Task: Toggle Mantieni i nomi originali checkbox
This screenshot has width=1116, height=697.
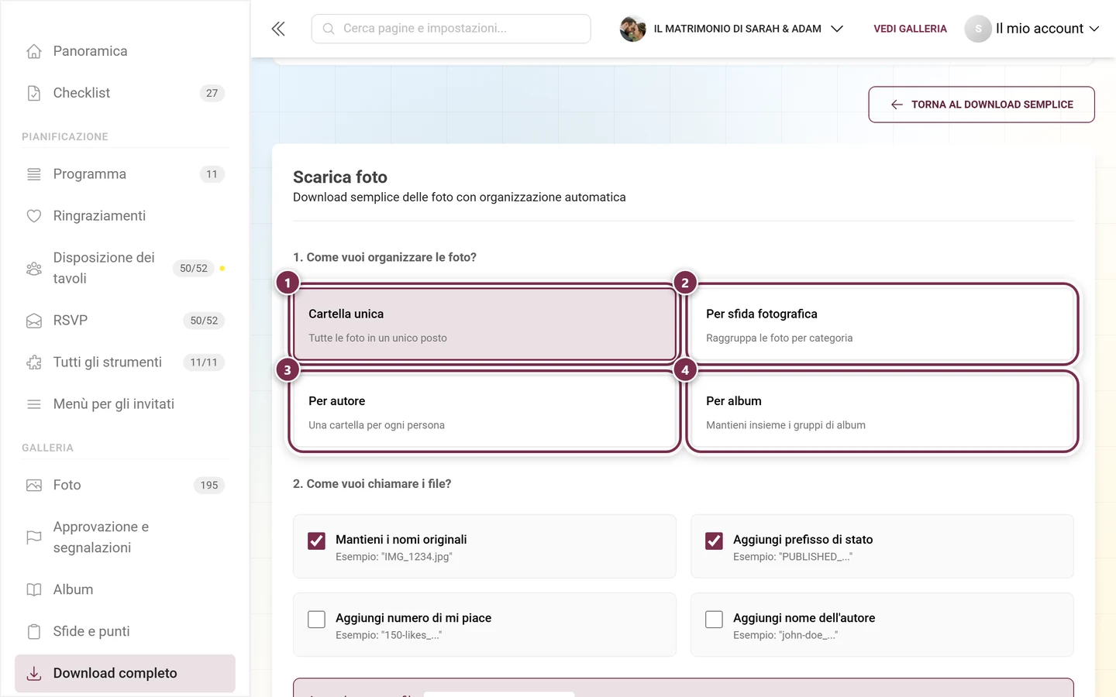Action: [316, 541]
